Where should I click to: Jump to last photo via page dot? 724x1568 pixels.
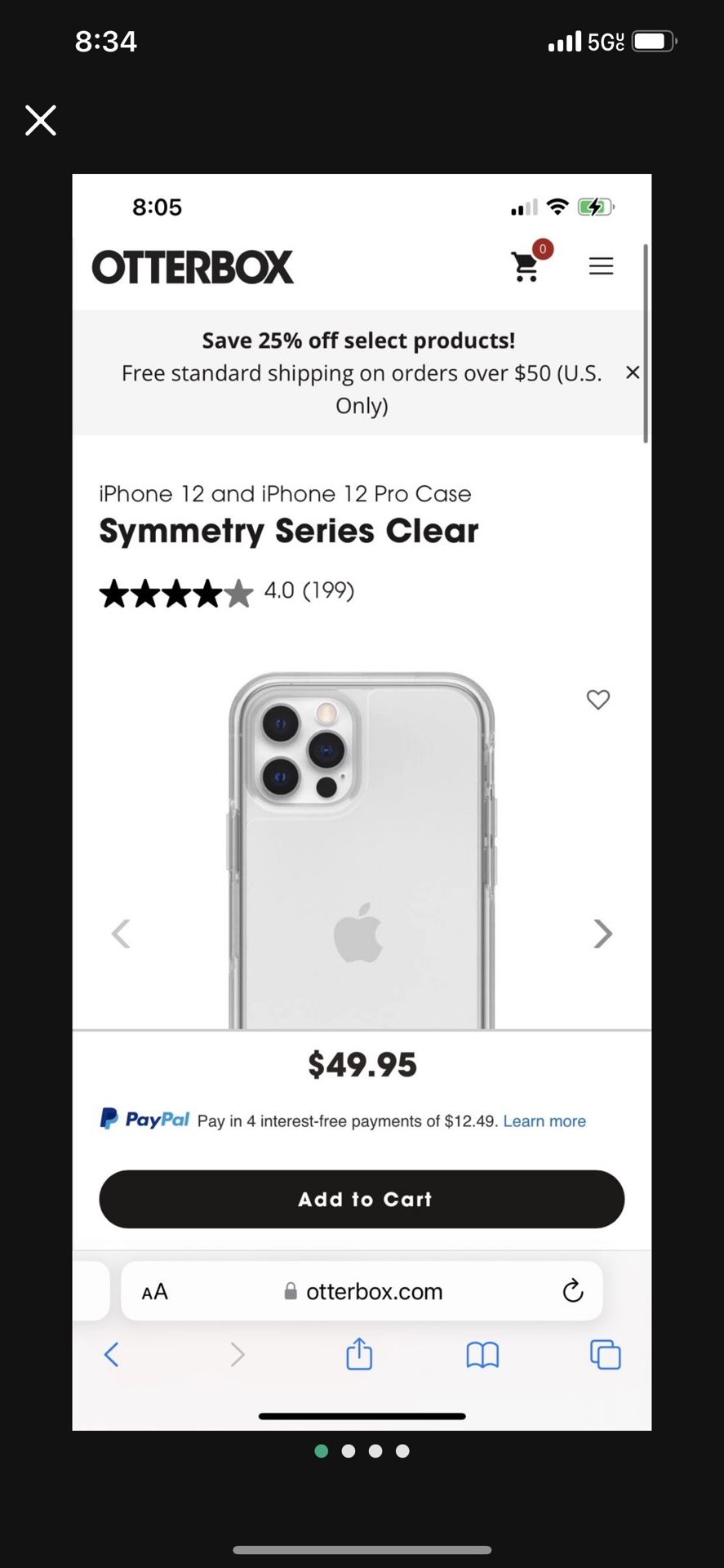click(x=402, y=1451)
